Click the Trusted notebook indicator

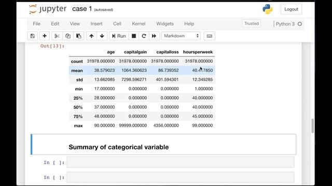click(252, 24)
